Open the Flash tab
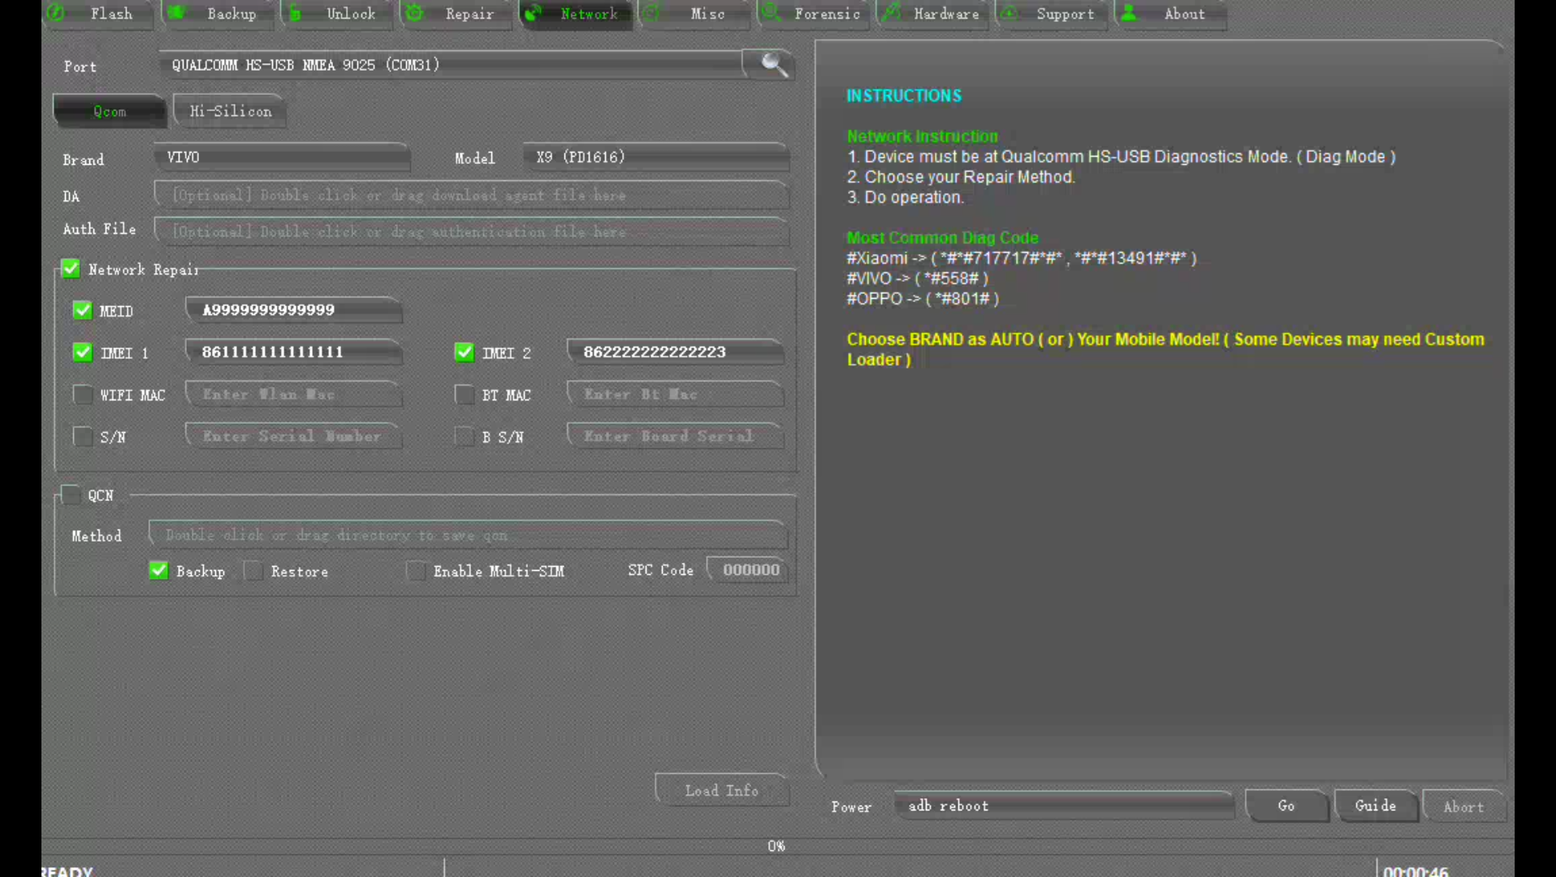Viewport: 1556px width, 877px height. point(101,14)
